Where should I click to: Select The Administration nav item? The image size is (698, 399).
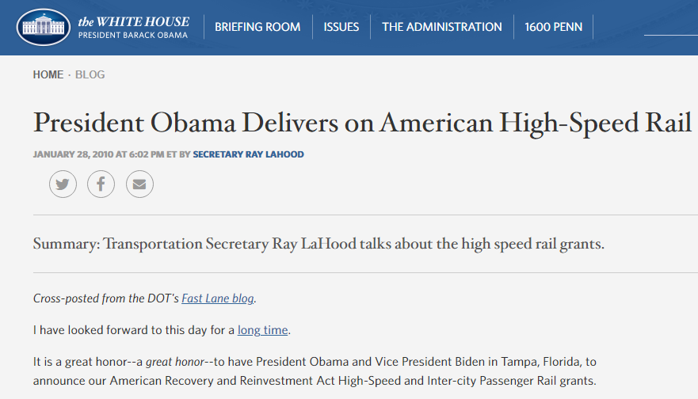coord(441,27)
